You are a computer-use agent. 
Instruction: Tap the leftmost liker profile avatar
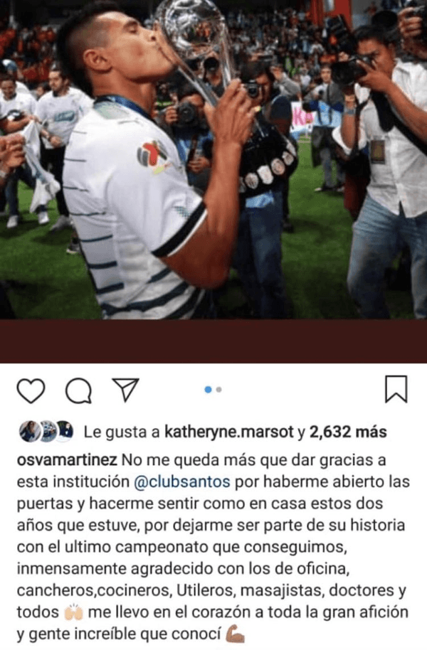point(30,432)
